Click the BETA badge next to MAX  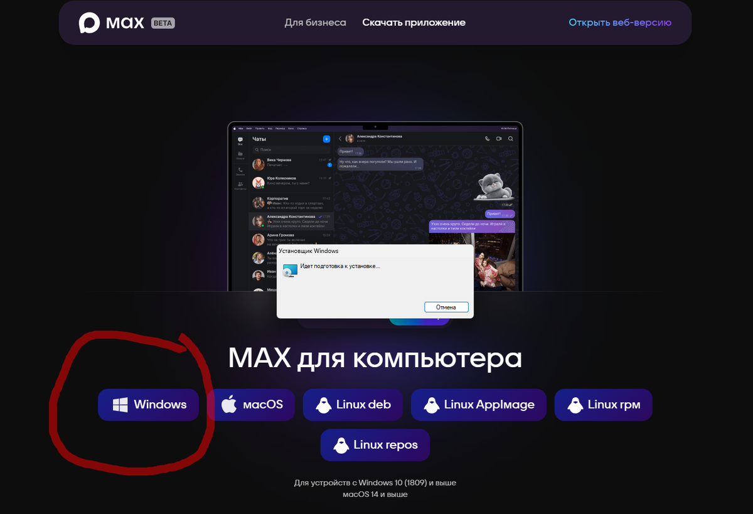point(163,23)
